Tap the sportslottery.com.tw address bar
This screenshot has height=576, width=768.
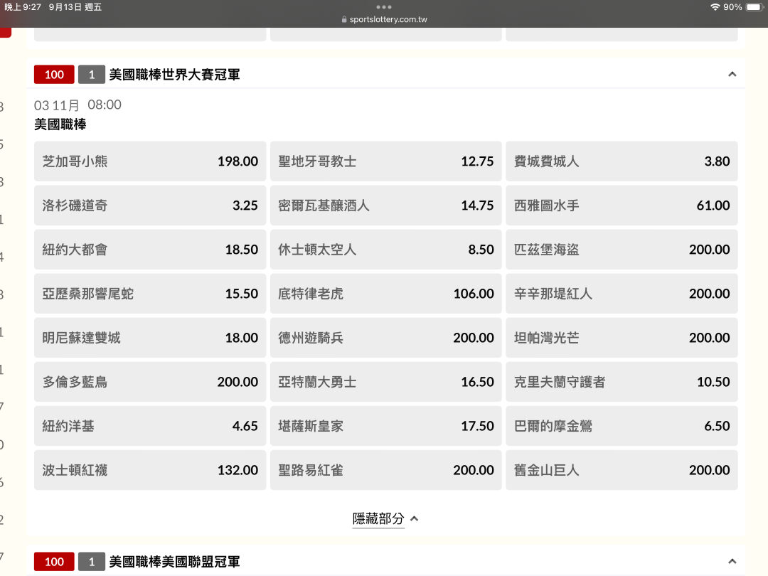click(x=384, y=20)
